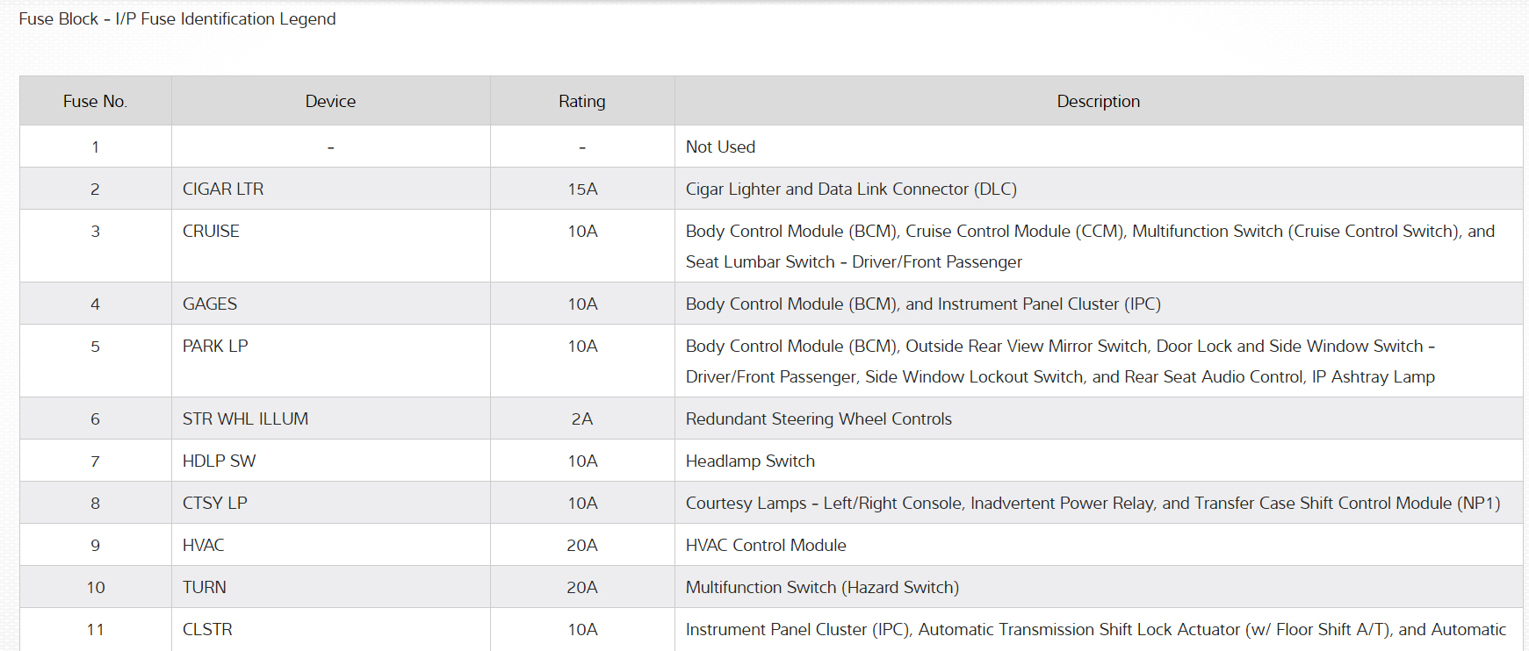Image resolution: width=1529 pixels, height=651 pixels.
Task: Click the PARK LP device entry
Action: click(x=215, y=347)
